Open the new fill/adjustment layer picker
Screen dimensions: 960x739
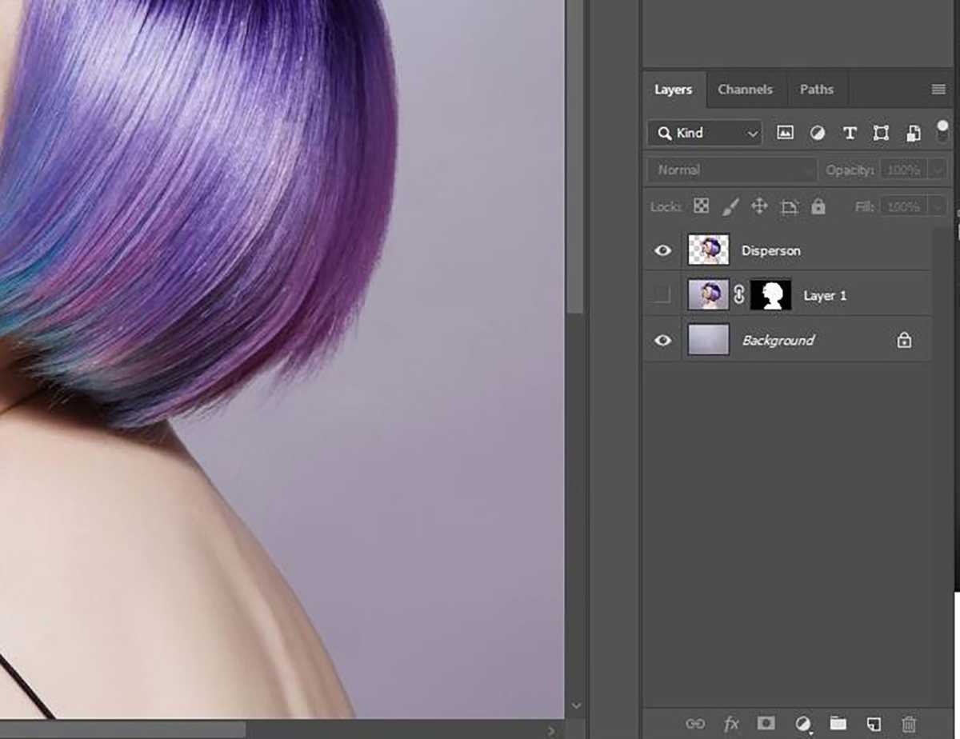pyautogui.click(x=802, y=724)
